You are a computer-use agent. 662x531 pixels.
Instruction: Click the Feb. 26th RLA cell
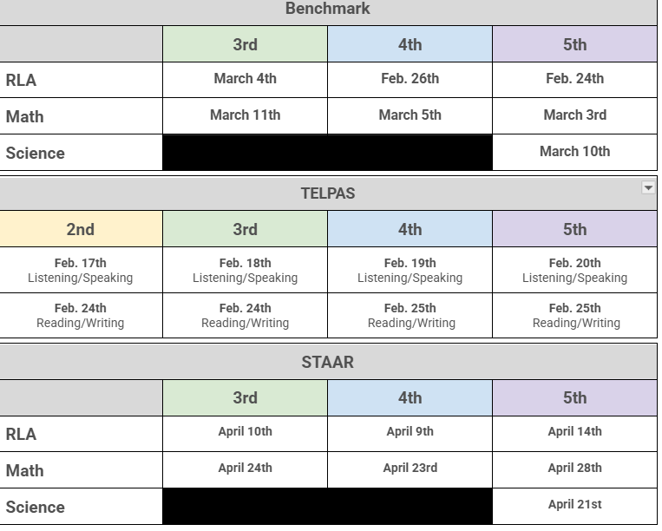(410, 79)
